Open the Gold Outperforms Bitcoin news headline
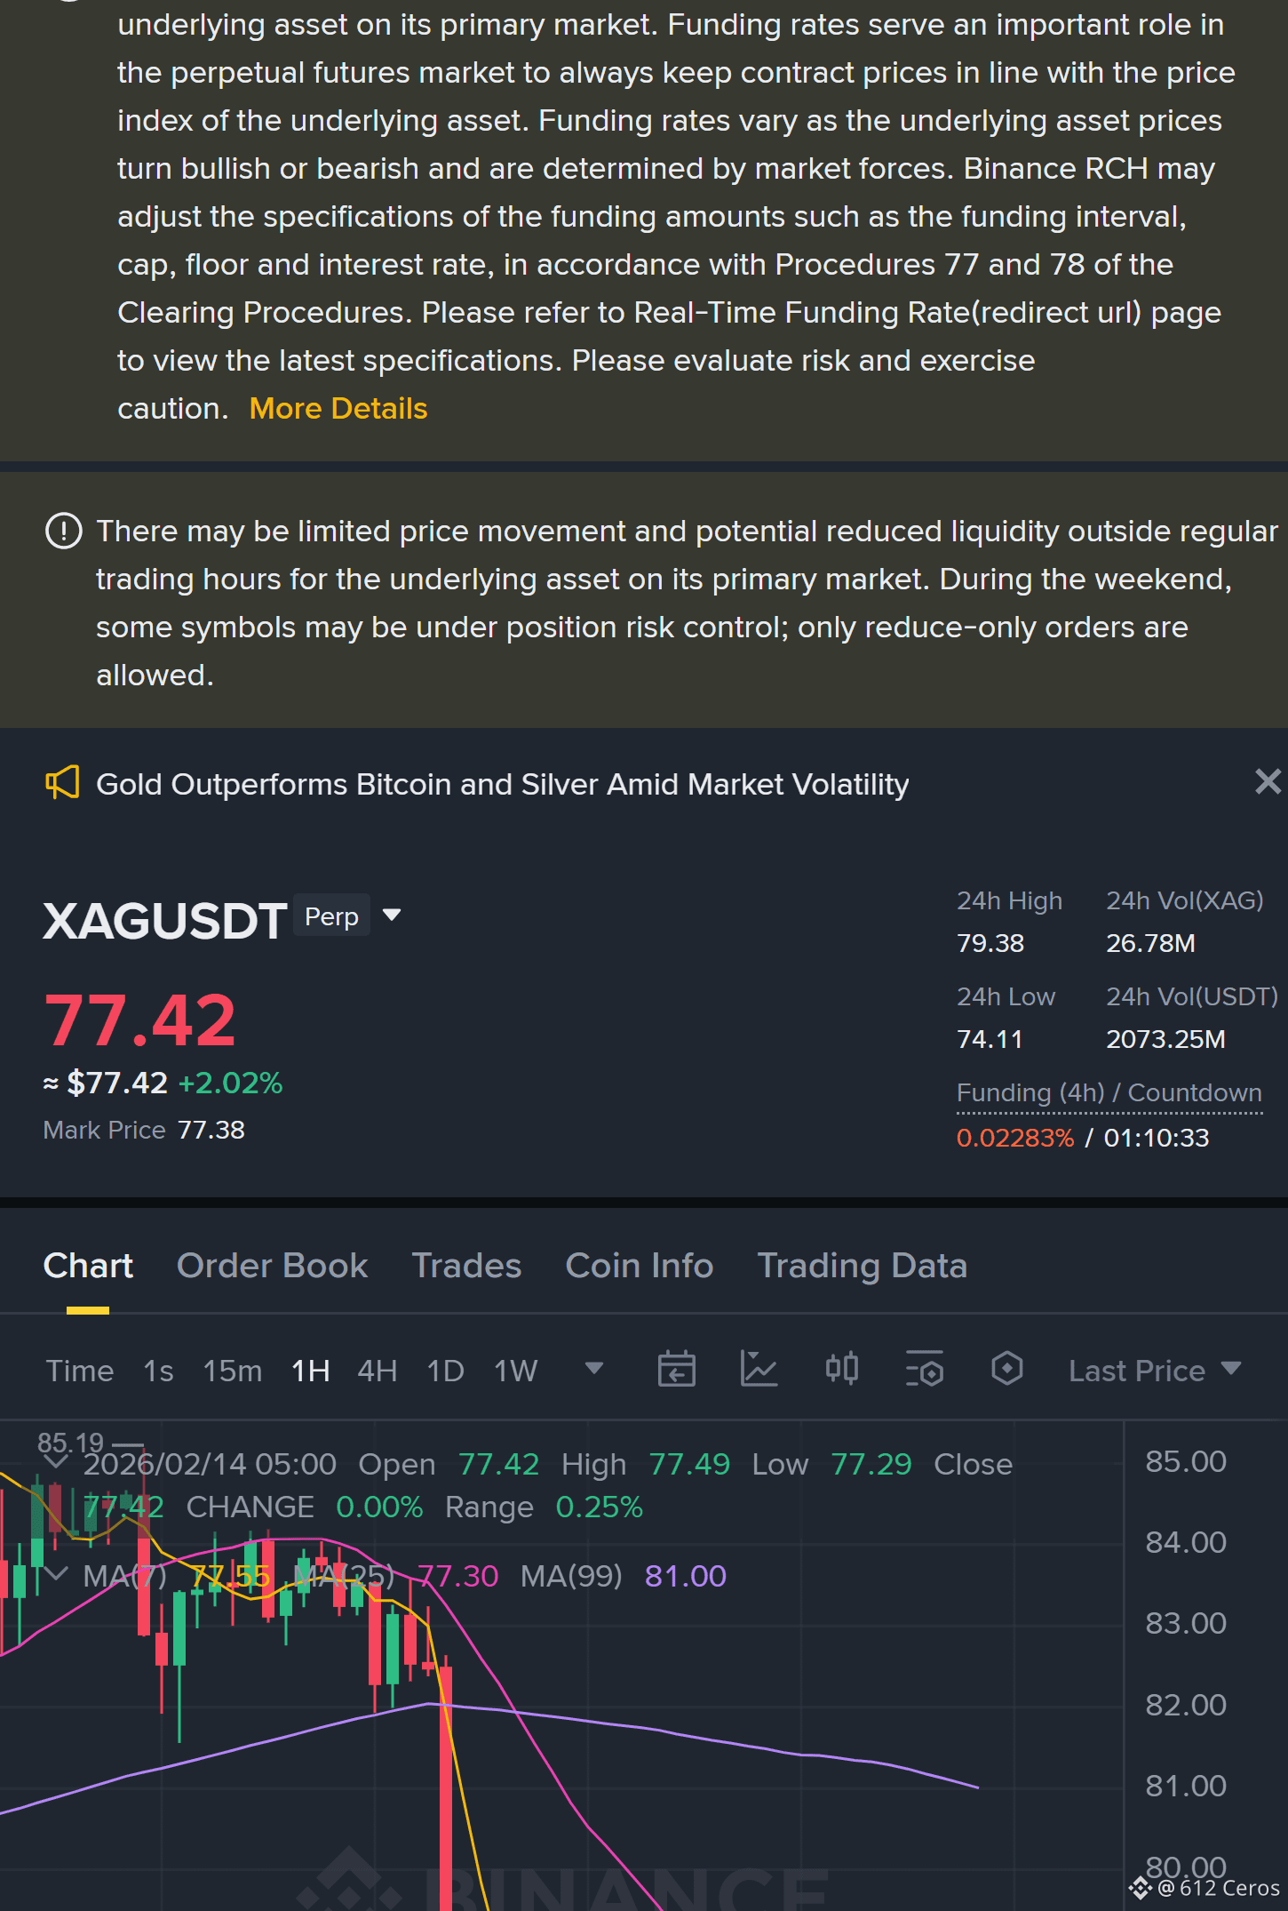The height and width of the screenshot is (1911, 1288). click(502, 784)
